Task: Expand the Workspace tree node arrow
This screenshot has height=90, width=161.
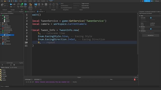Action: point(1,15)
